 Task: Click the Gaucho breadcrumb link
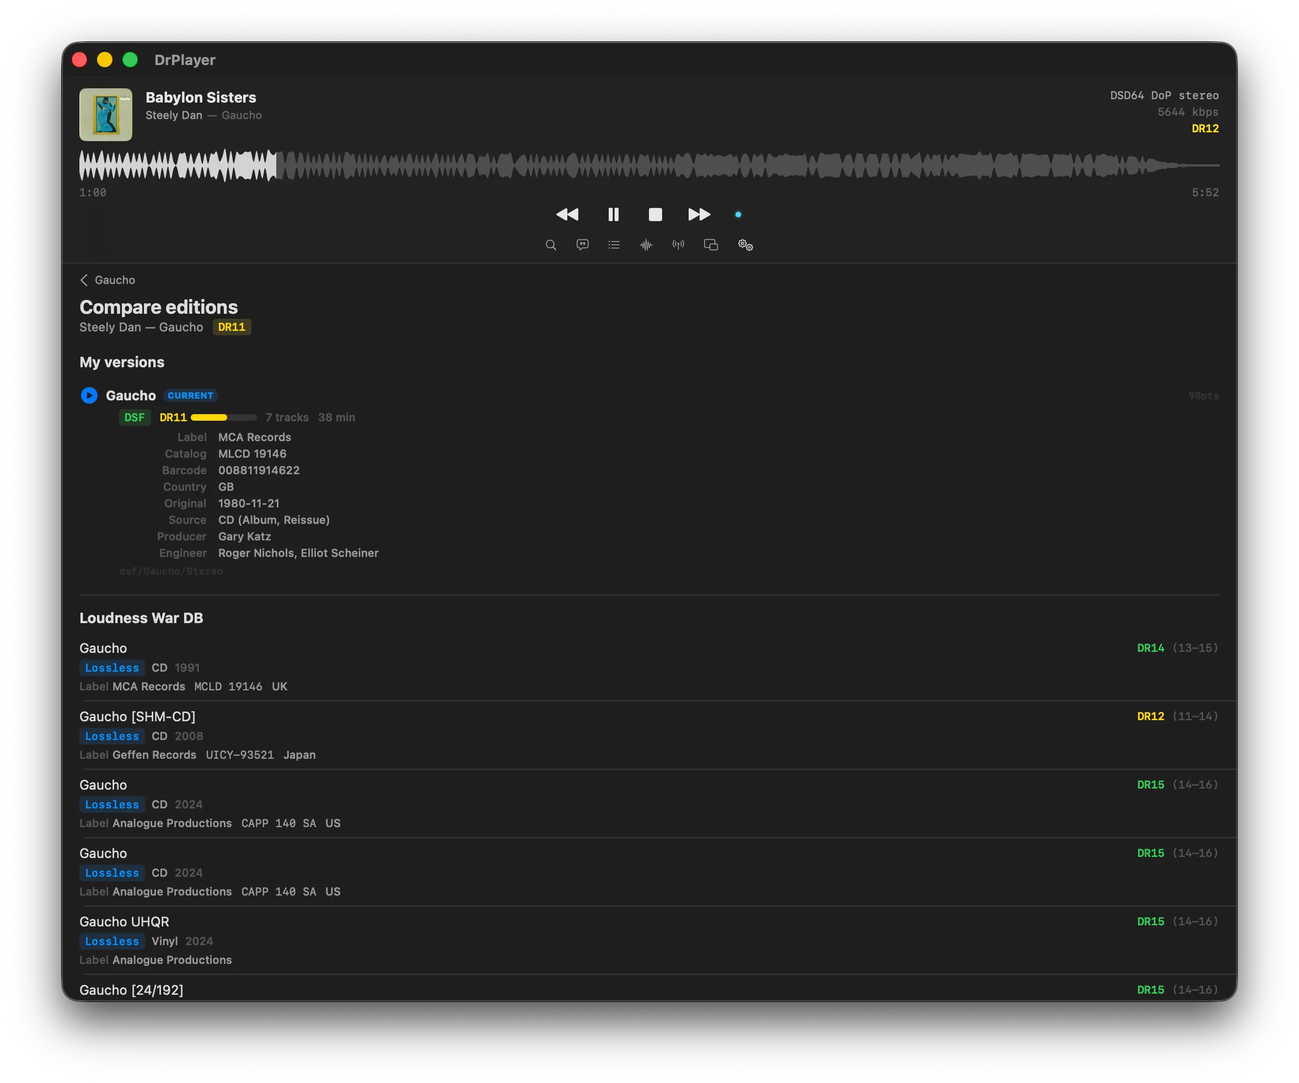(115, 280)
